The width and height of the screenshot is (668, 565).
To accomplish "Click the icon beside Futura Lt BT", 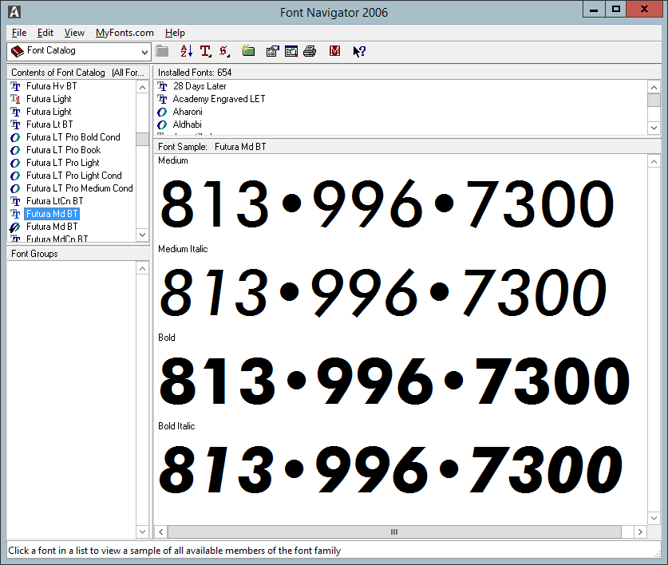I will coord(15,124).
